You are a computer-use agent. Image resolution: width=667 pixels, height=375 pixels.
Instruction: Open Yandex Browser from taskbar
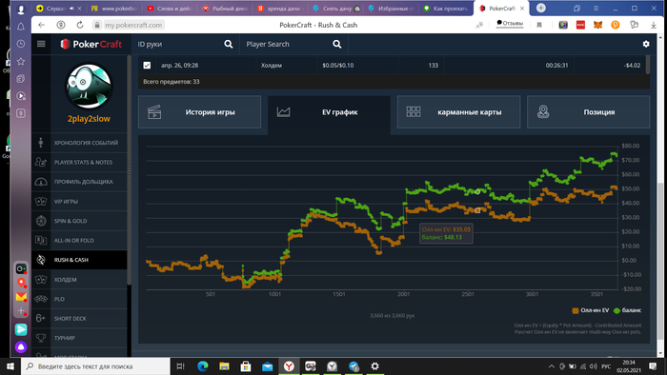[289, 366]
